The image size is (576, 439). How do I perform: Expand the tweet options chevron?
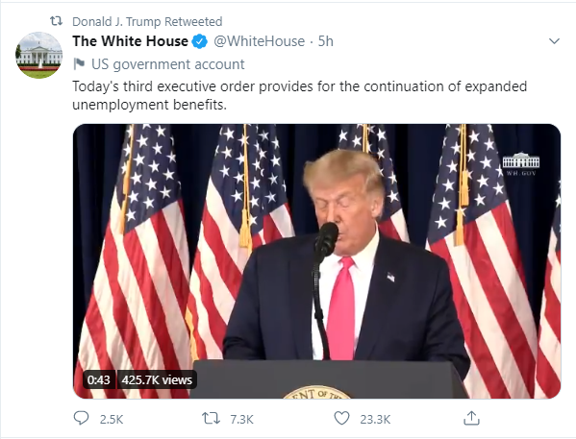[x=554, y=41]
